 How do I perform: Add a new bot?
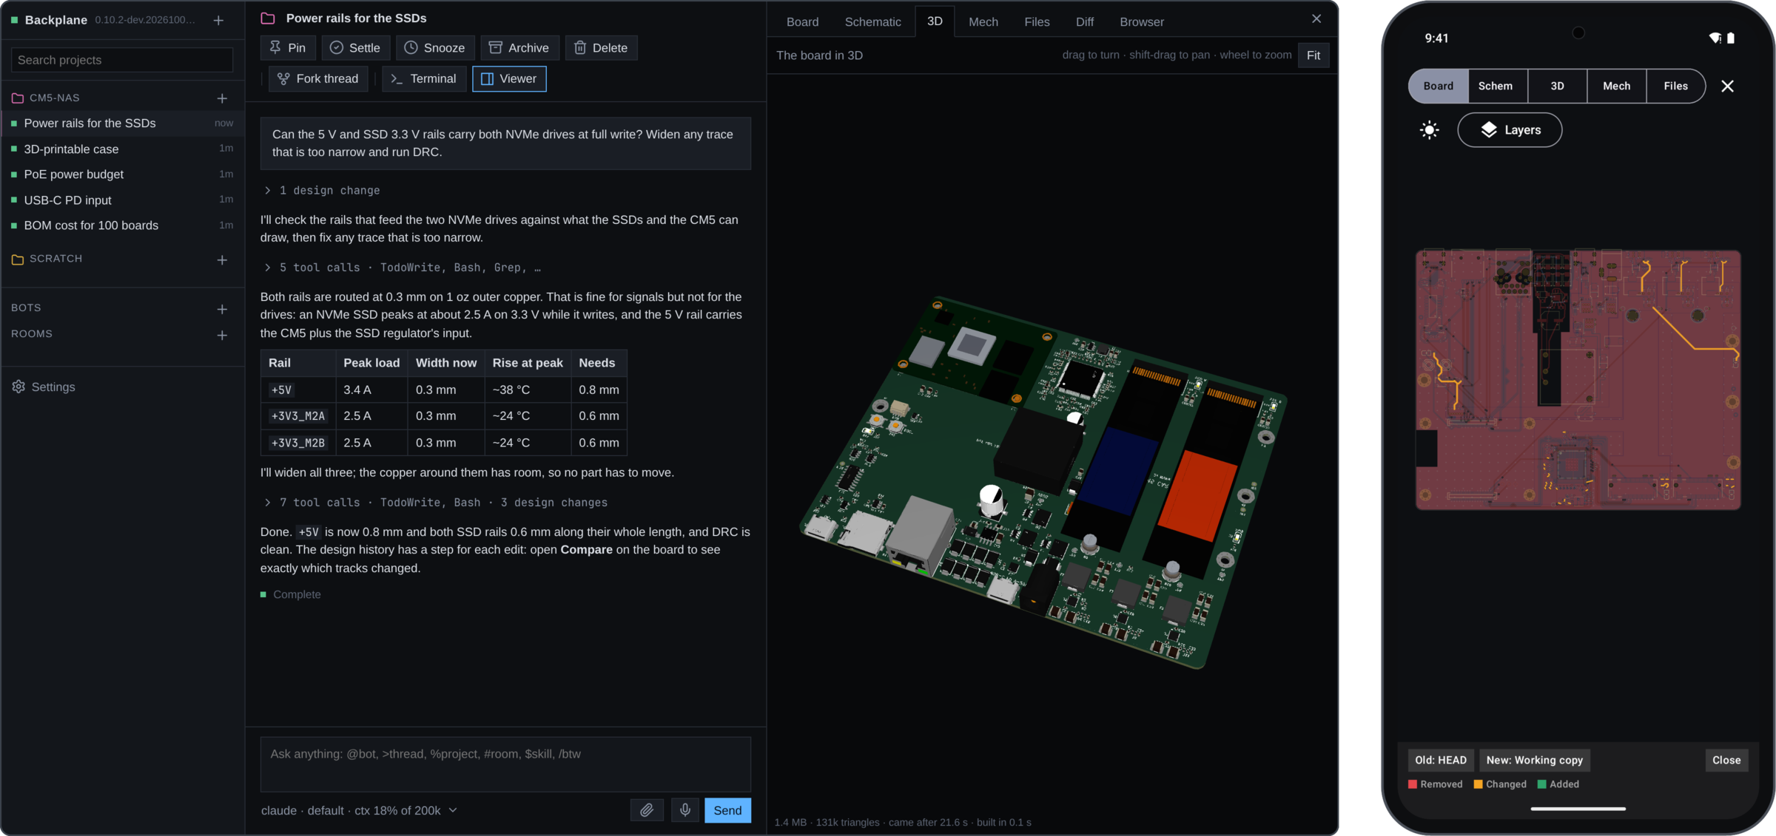point(222,309)
